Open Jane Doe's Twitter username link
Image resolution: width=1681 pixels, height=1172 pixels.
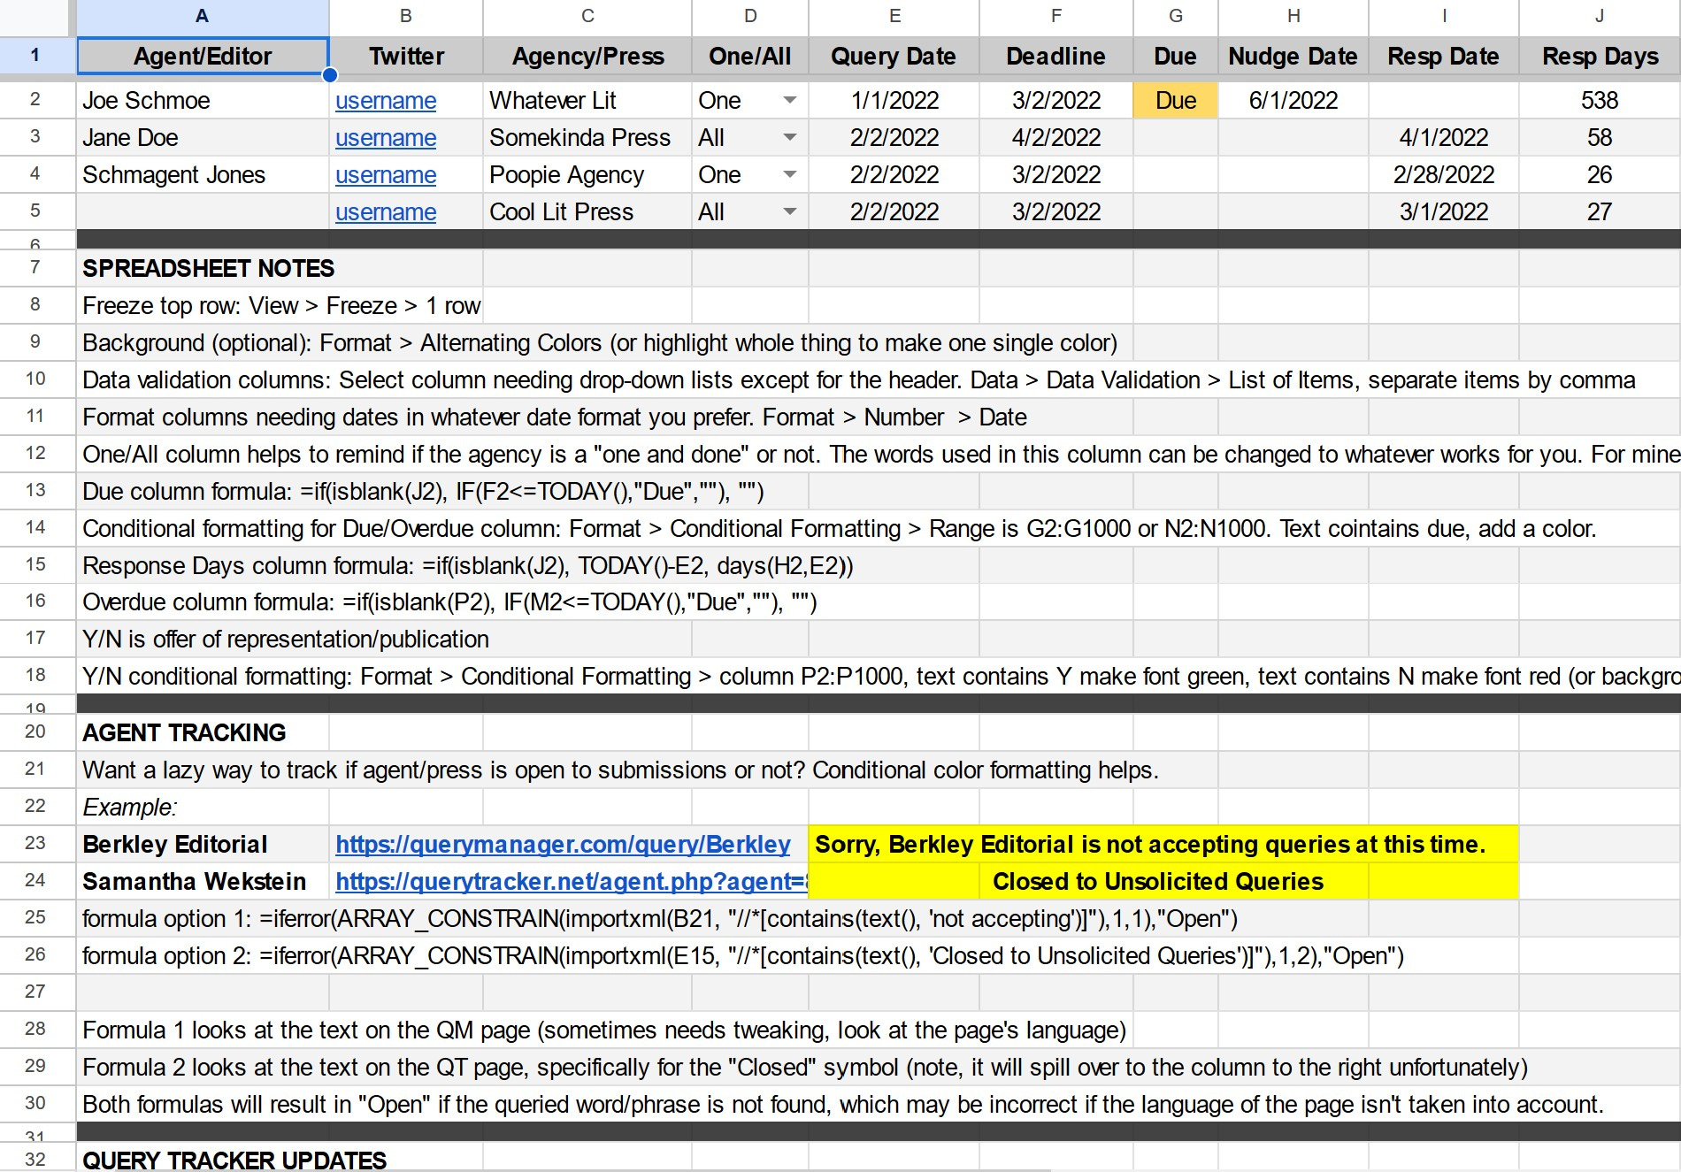[x=386, y=138]
